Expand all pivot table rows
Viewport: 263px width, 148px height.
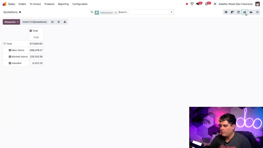[x=59, y=22]
